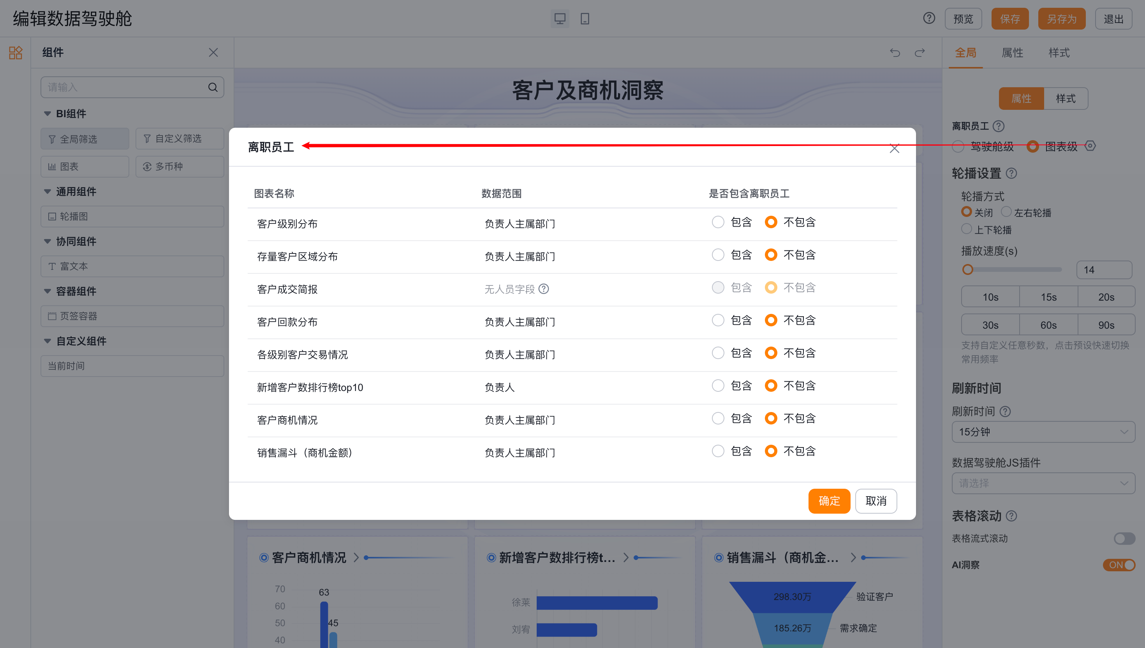The image size is (1145, 648).
Task: Switch to top 属性 tab
Action: point(1012,53)
